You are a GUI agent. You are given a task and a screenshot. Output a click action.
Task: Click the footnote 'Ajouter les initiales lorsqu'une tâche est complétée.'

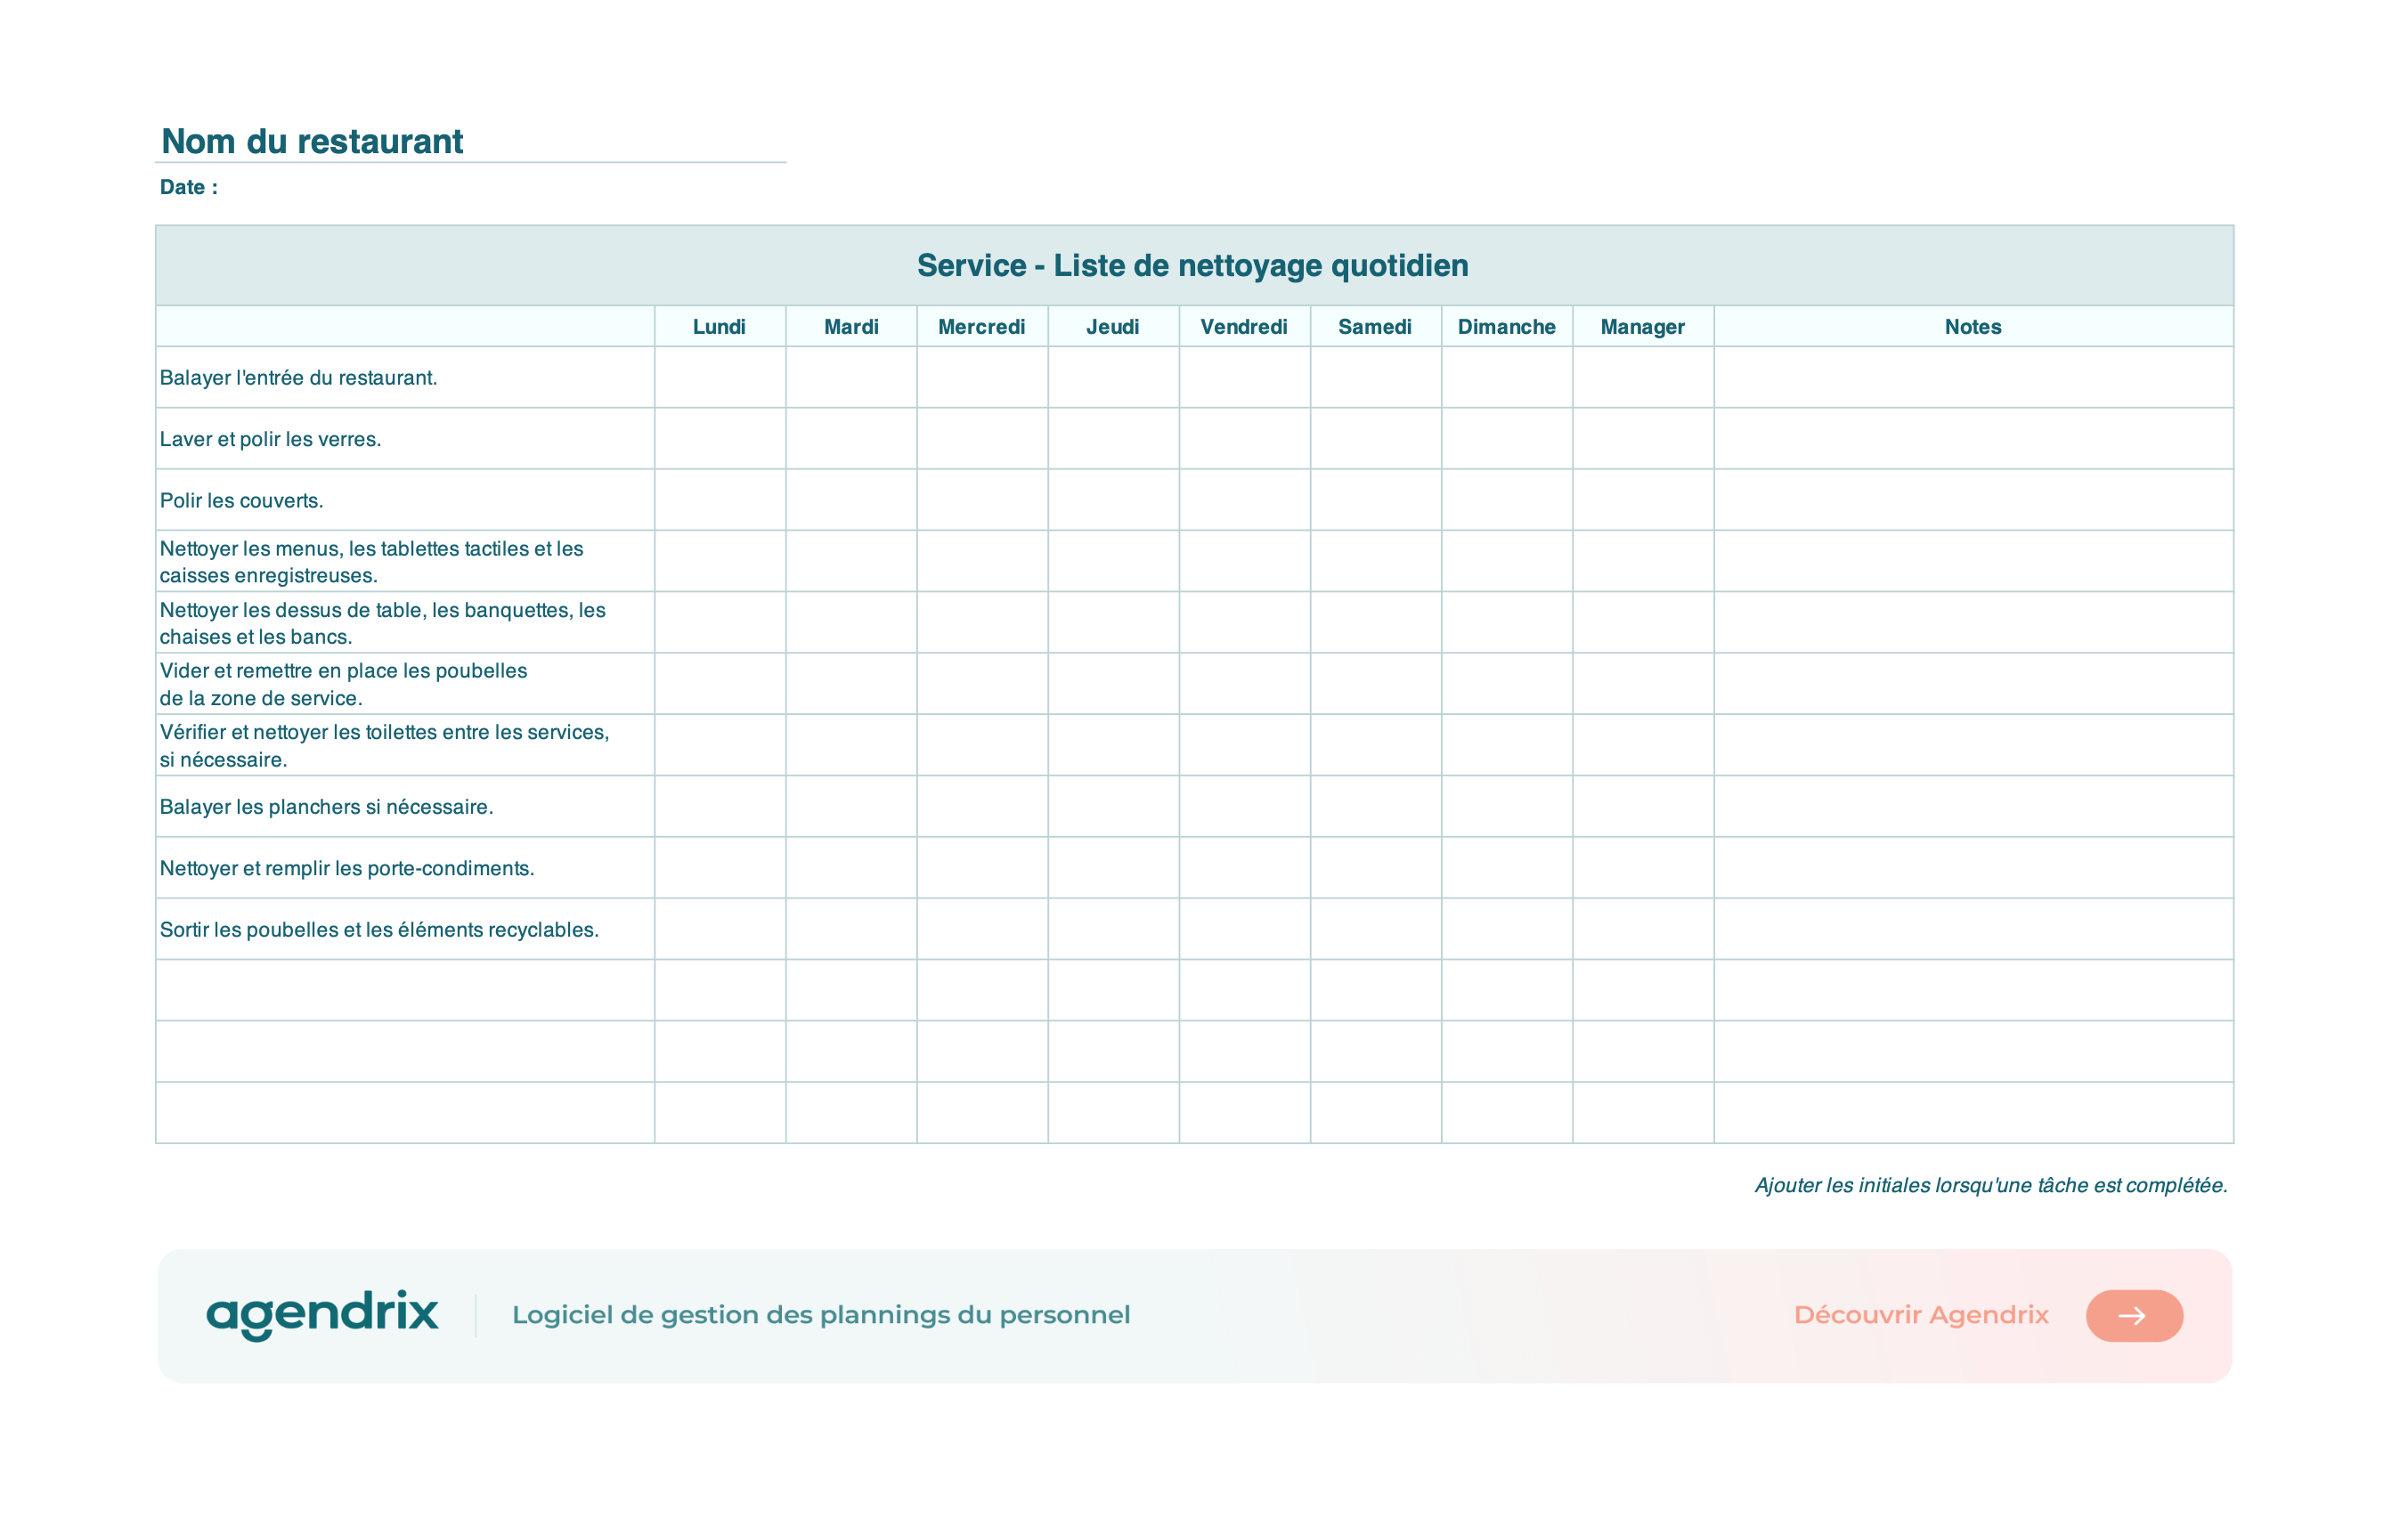coord(1991,1185)
